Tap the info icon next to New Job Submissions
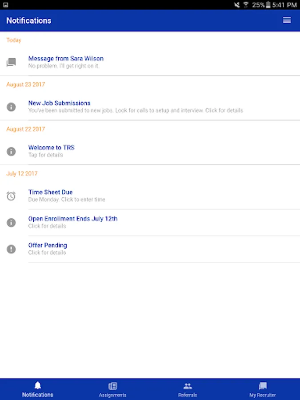 [x=11, y=107]
